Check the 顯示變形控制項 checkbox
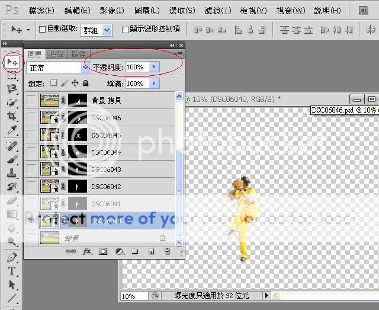 tap(125, 29)
